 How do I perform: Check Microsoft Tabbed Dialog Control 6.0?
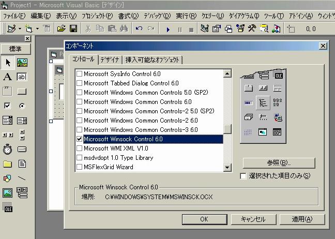tap(79, 83)
